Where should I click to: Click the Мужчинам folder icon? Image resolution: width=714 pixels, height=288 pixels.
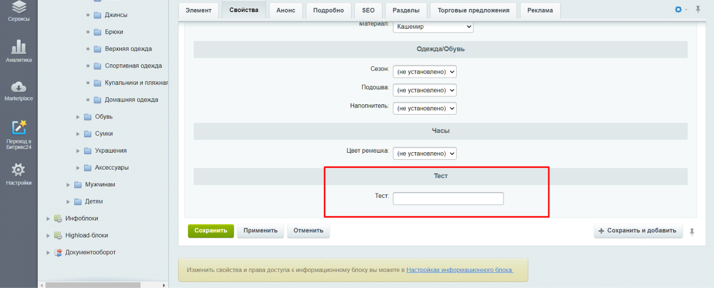point(78,185)
